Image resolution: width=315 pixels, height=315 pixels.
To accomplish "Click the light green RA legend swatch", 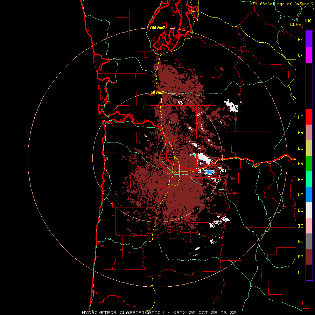I will click(x=309, y=179).
